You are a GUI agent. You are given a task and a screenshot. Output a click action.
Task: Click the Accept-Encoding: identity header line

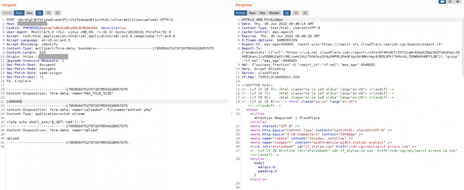(x=32, y=44)
